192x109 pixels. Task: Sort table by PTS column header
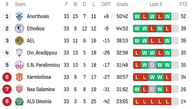click(x=183, y=4)
